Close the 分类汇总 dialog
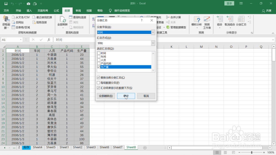The image size is (276, 155). click(x=152, y=20)
